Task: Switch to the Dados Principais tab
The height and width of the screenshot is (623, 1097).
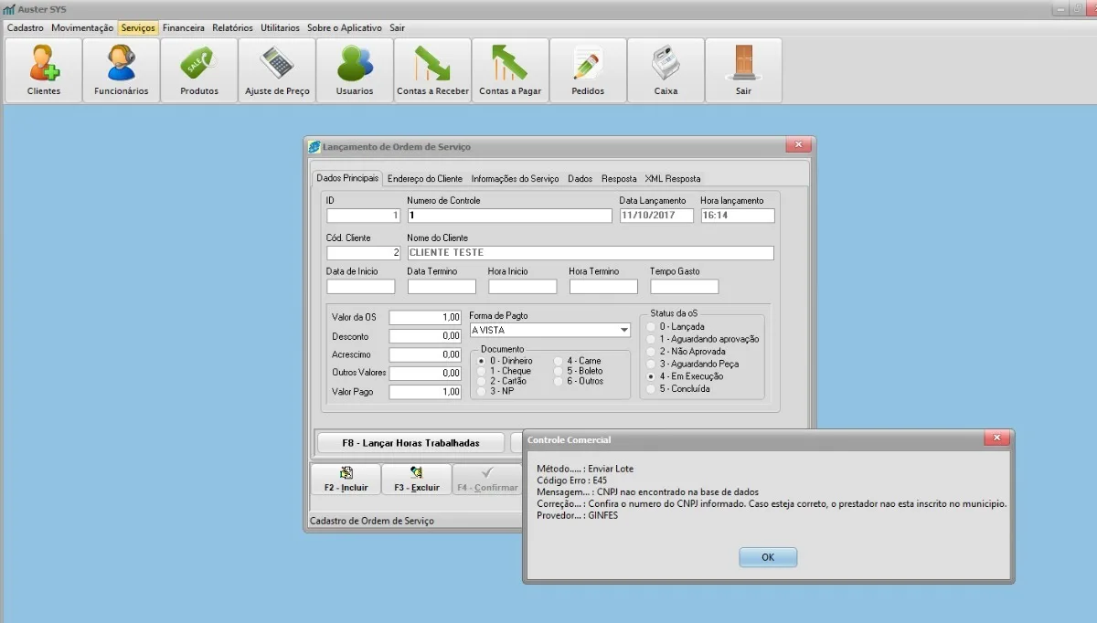Action: click(x=347, y=177)
